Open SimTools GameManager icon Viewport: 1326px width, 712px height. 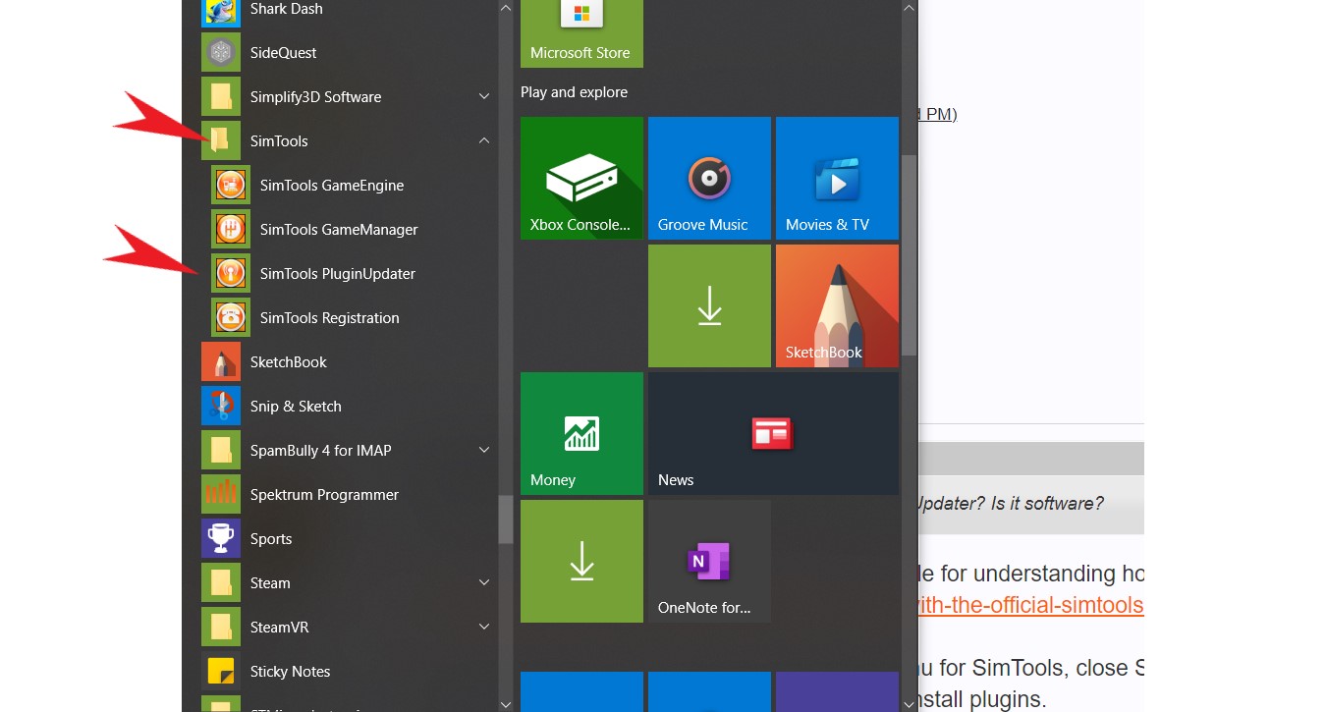click(x=231, y=229)
